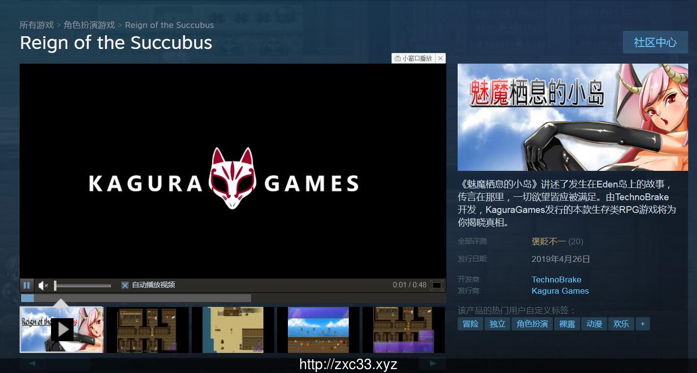This screenshot has width=697, height=373.
Task: Click the play overlay on the trailer thumbnail
Action: tap(62, 329)
